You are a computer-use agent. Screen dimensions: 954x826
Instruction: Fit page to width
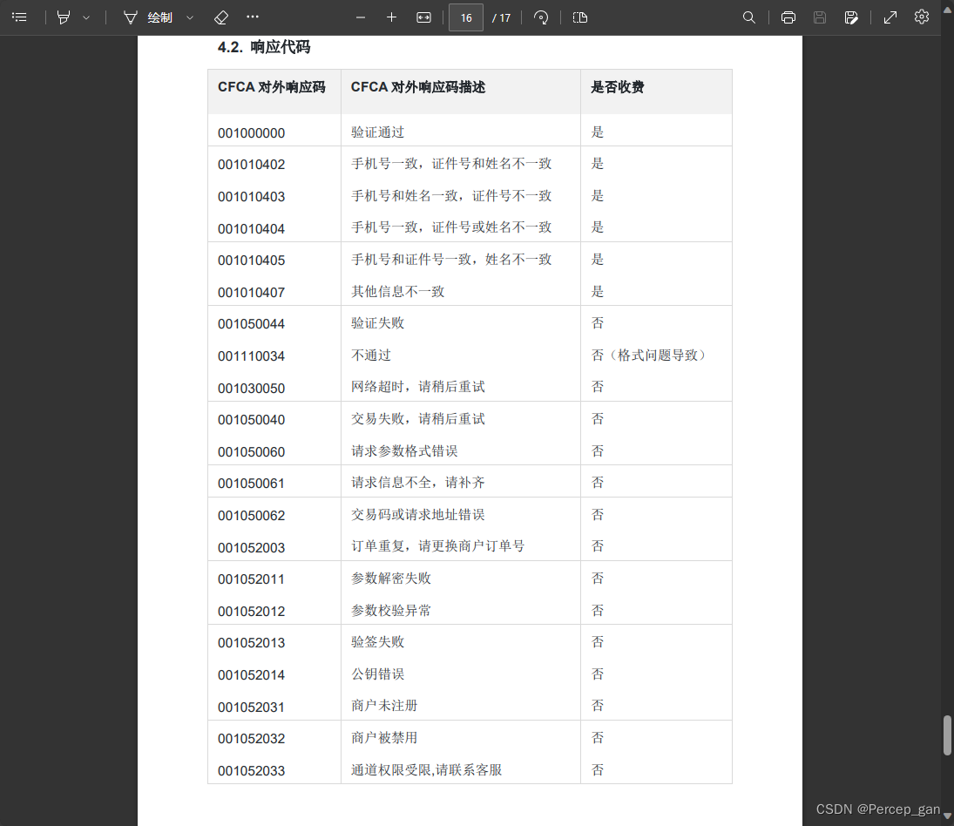click(424, 17)
